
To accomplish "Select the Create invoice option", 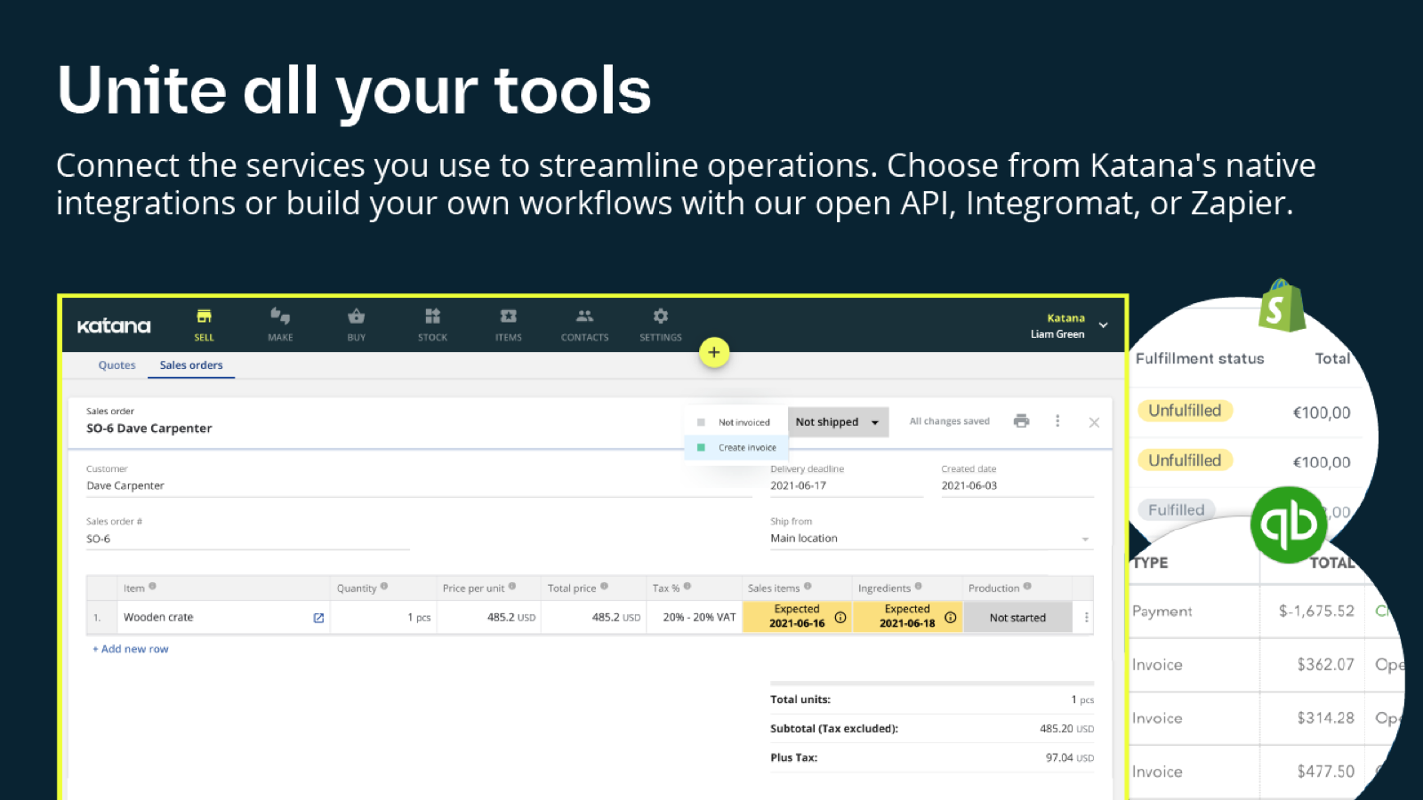I will (x=746, y=448).
